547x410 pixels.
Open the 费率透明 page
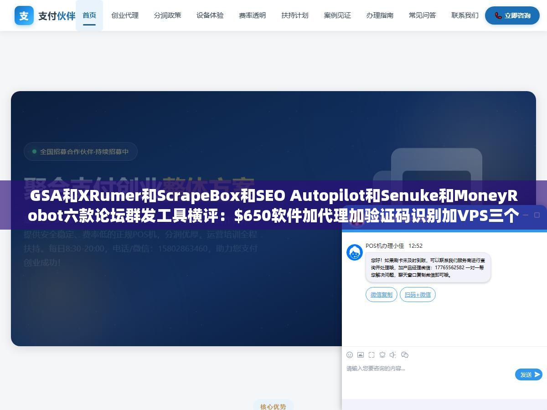253,15
